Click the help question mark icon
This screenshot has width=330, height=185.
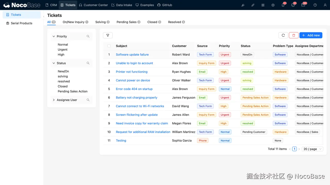(x=315, y=5)
